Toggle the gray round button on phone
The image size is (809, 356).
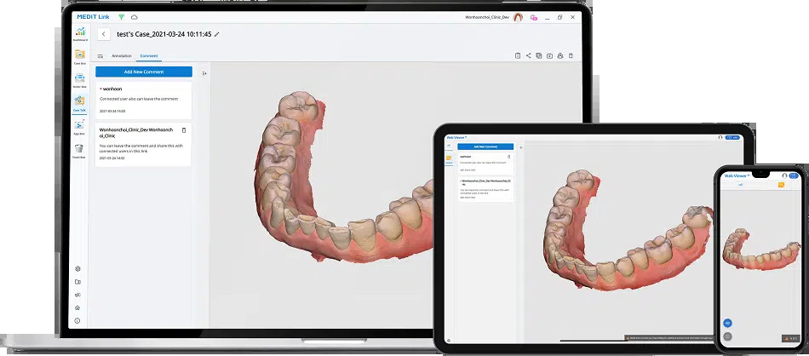727,336
